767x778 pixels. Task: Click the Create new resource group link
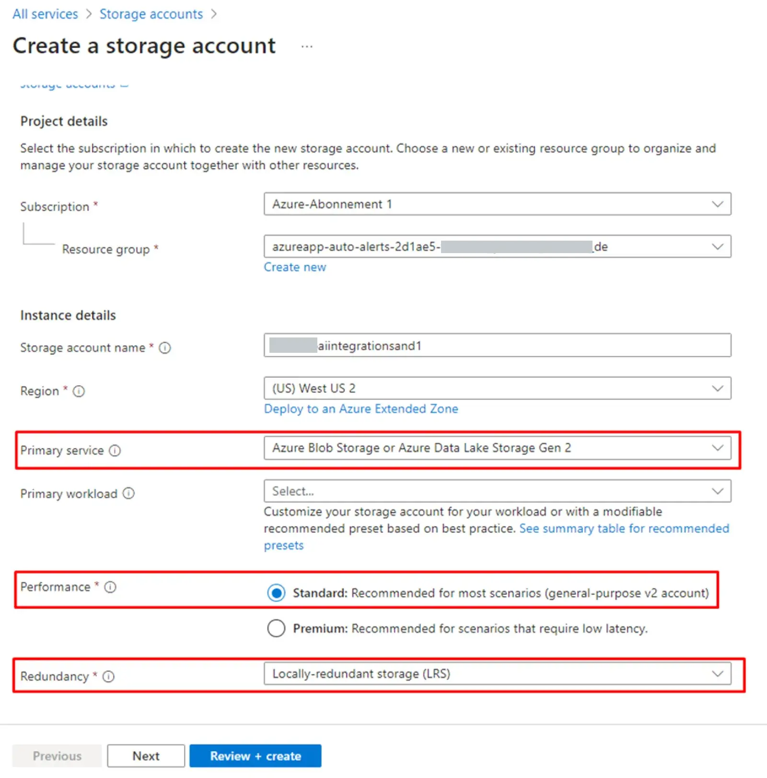pyautogui.click(x=295, y=267)
